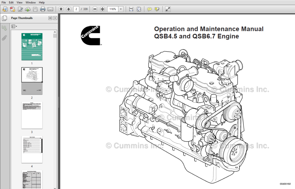295x189 pixels.
Task: Expand the pane with right arrow button
Action: [x=55, y=18]
